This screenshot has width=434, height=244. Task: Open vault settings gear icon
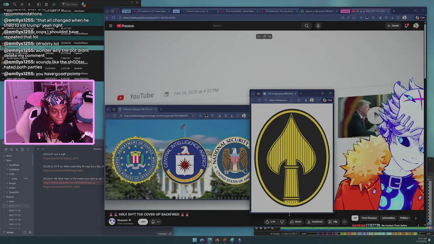coord(30,232)
